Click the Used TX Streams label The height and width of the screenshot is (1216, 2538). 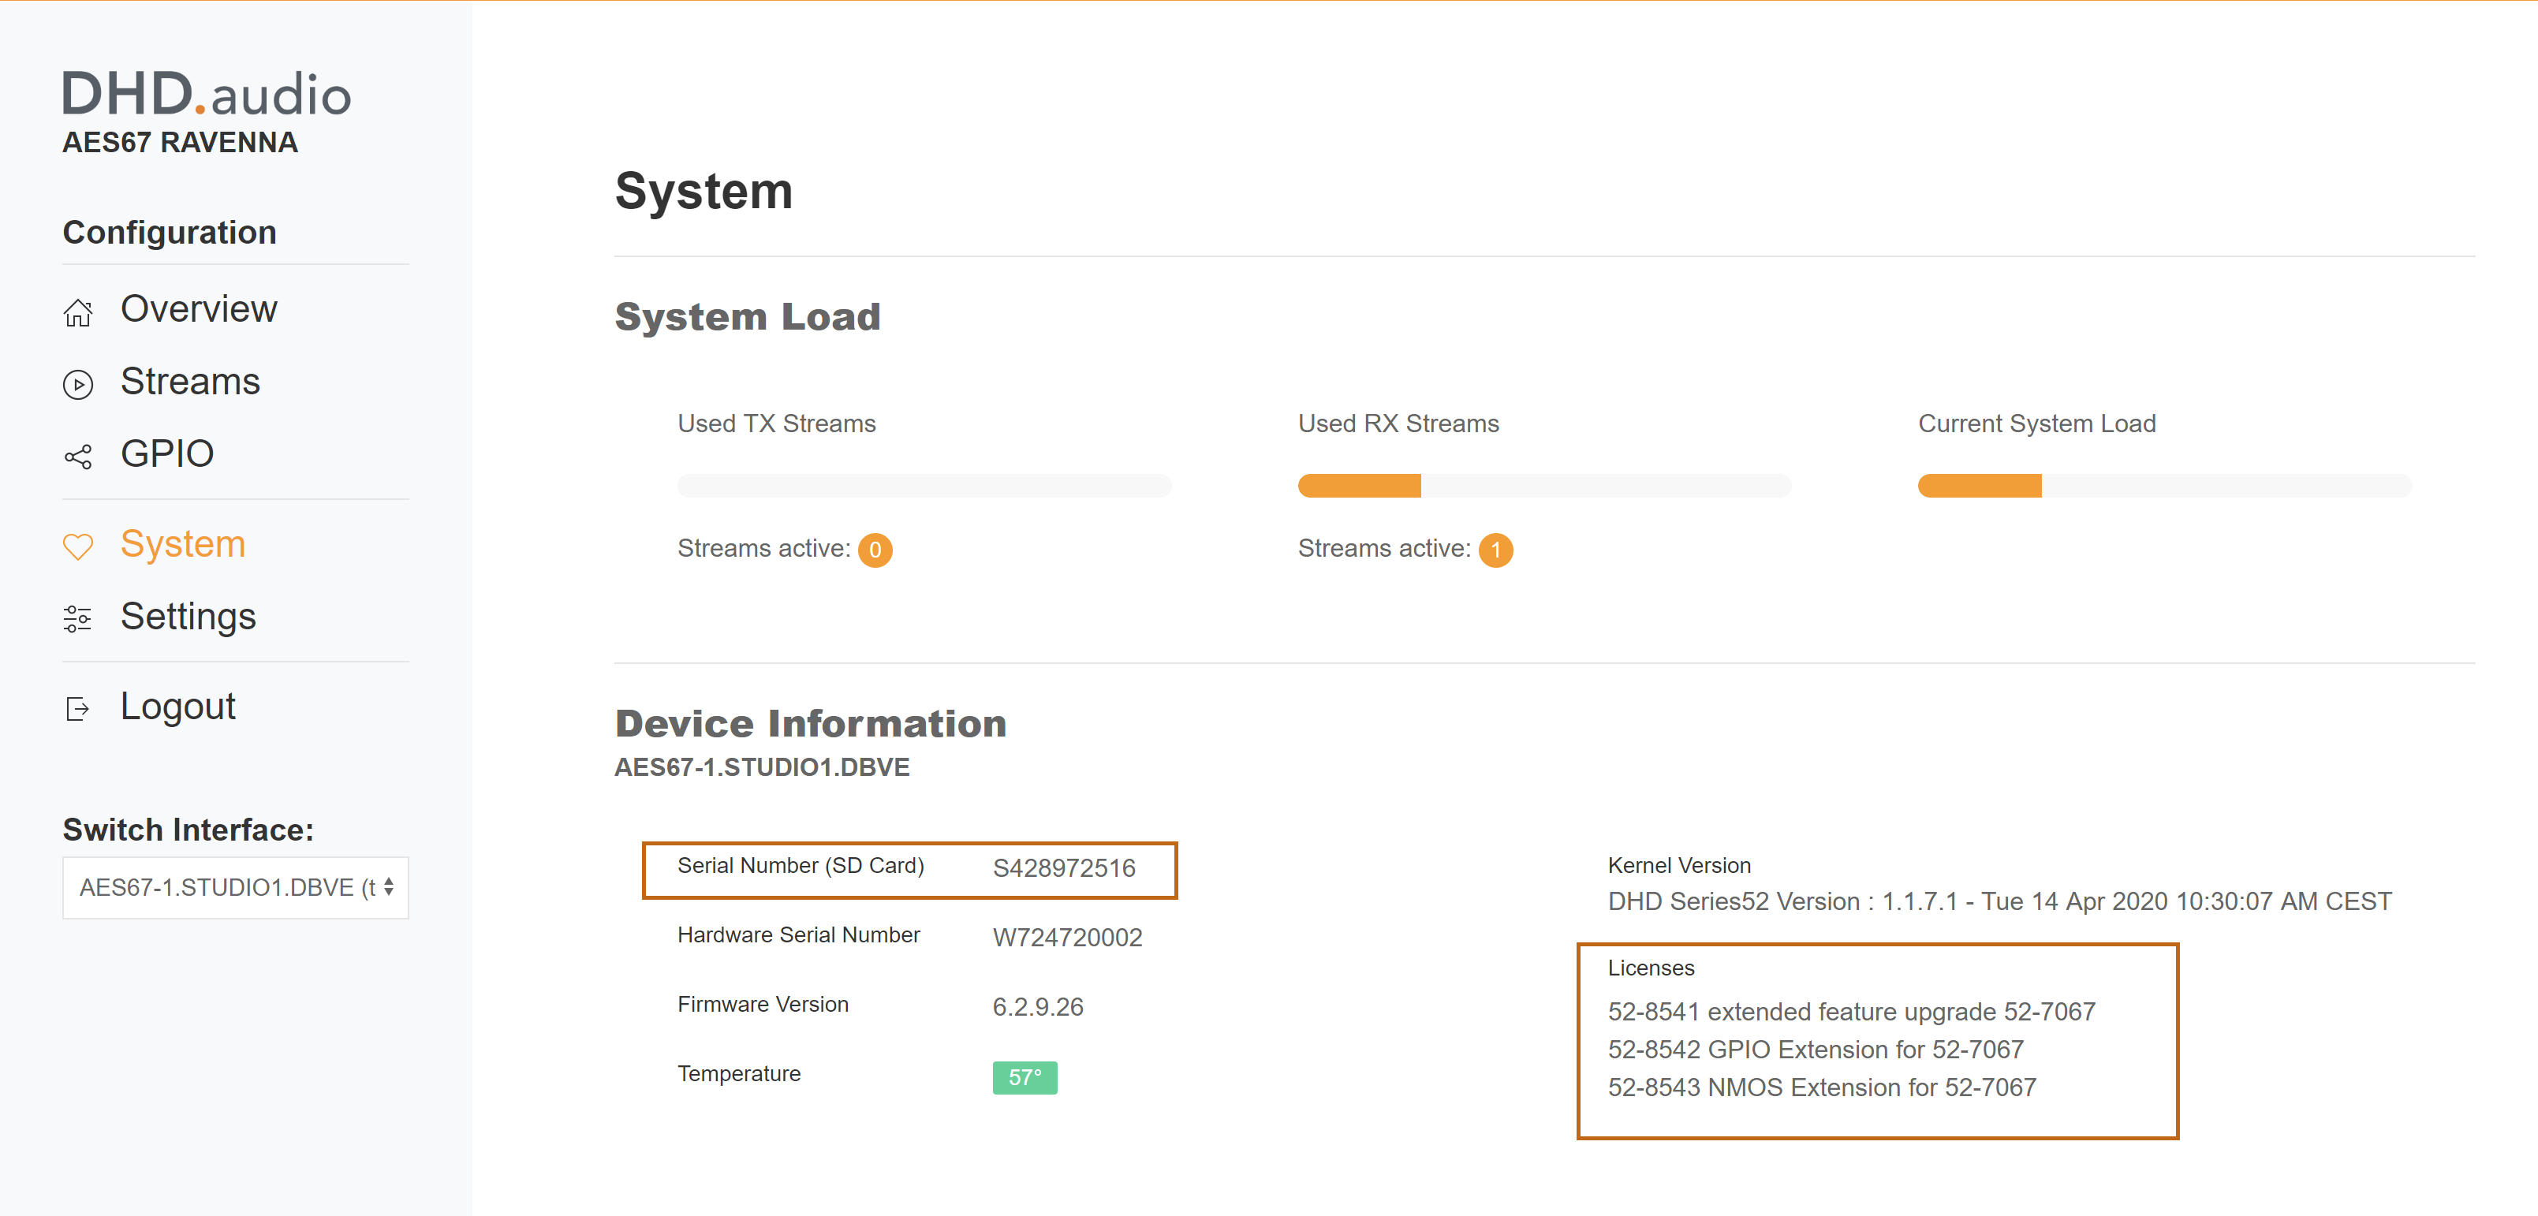point(776,423)
